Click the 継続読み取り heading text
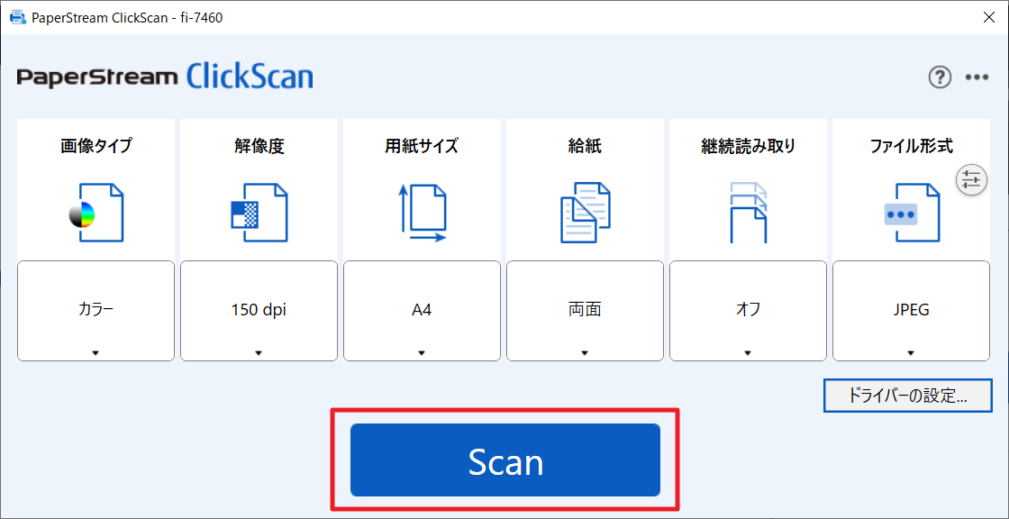This screenshot has height=519, width=1009. [749, 146]
